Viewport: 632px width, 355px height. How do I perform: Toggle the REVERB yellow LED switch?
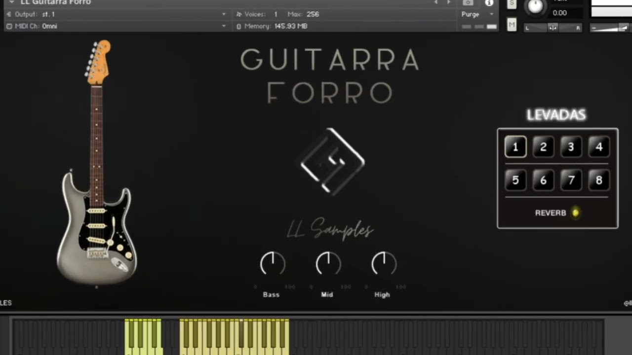tap(575, 213)
